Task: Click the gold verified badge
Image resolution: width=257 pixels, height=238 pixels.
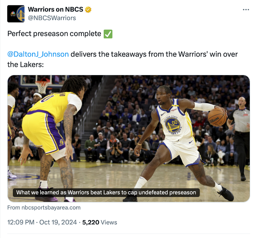Action: tap(87, 9)
